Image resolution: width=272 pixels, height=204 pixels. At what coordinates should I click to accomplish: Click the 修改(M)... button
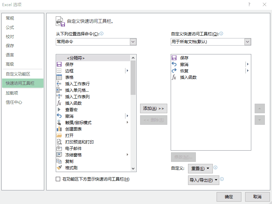[183, 157]
